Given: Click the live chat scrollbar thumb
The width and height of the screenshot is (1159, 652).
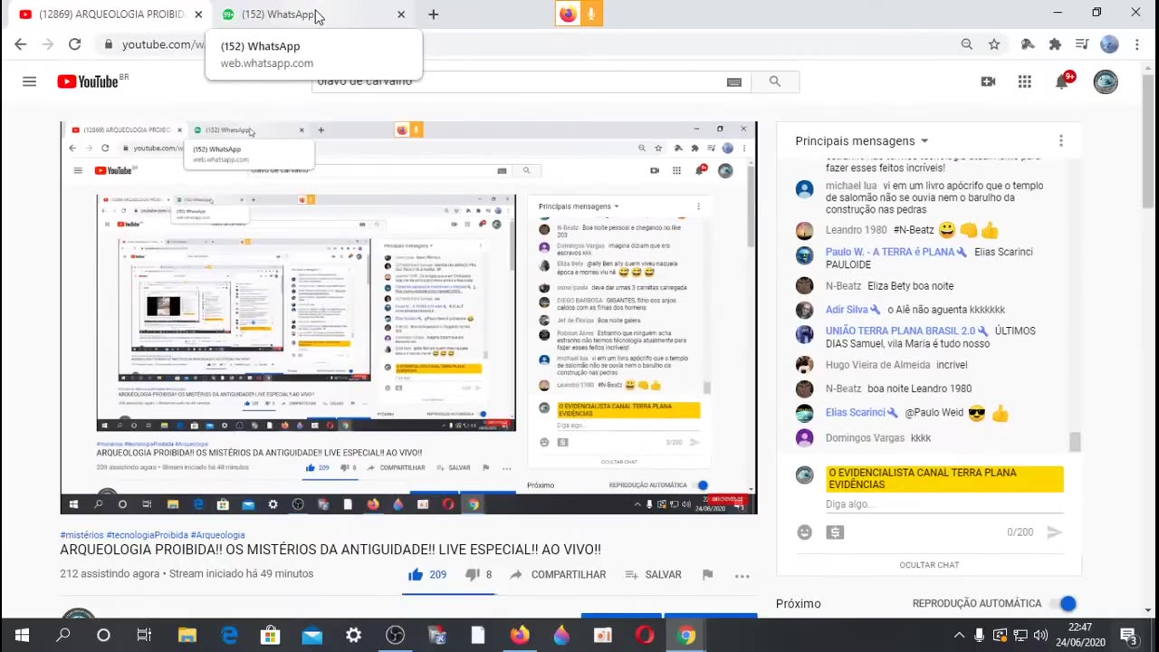Looking at the screenshot, I should (1075, 442).
